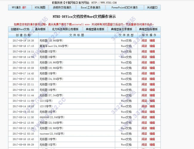Click the official site text HTTP://WWW.NTKO.COM
The image size is (194, 149).
[x=104, y=3]
